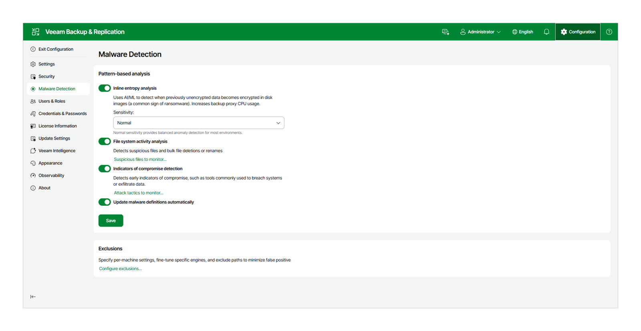Open the remote console icon in header
641x331 pixels.
coord(445,32)
